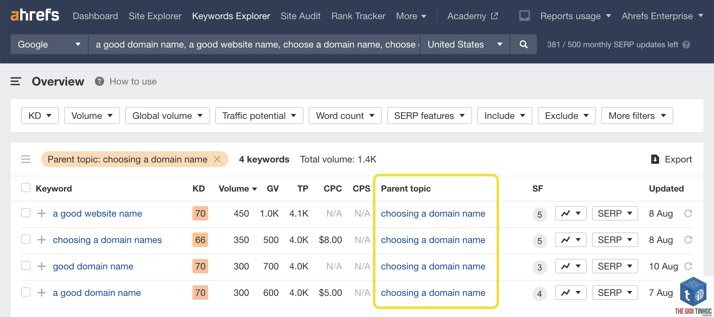Check the 'a good website name' row
This screenshot has height=317, width=714.
26,213
